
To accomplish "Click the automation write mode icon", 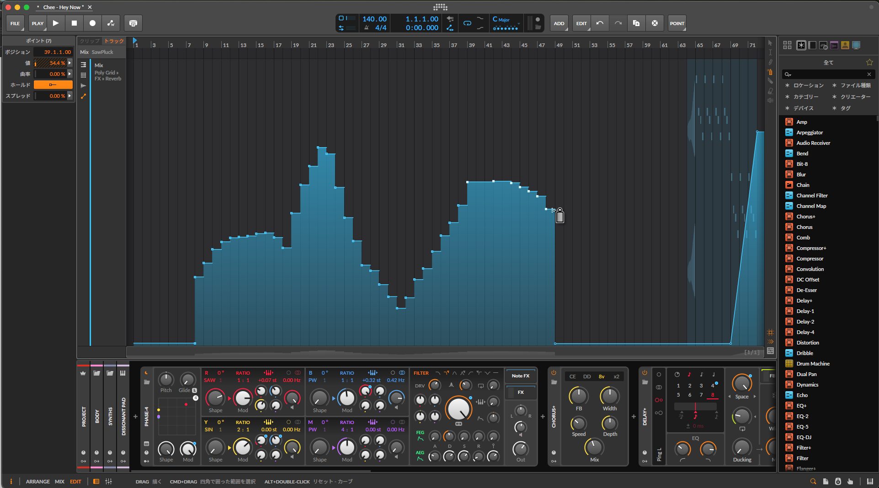I will click(111, 23).
